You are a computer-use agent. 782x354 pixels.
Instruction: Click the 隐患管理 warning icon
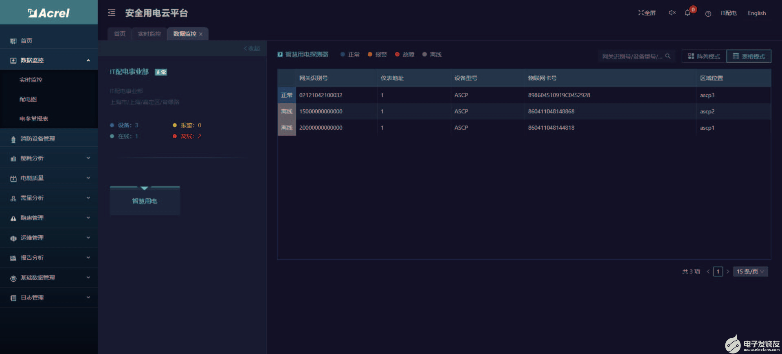(13, 218)
